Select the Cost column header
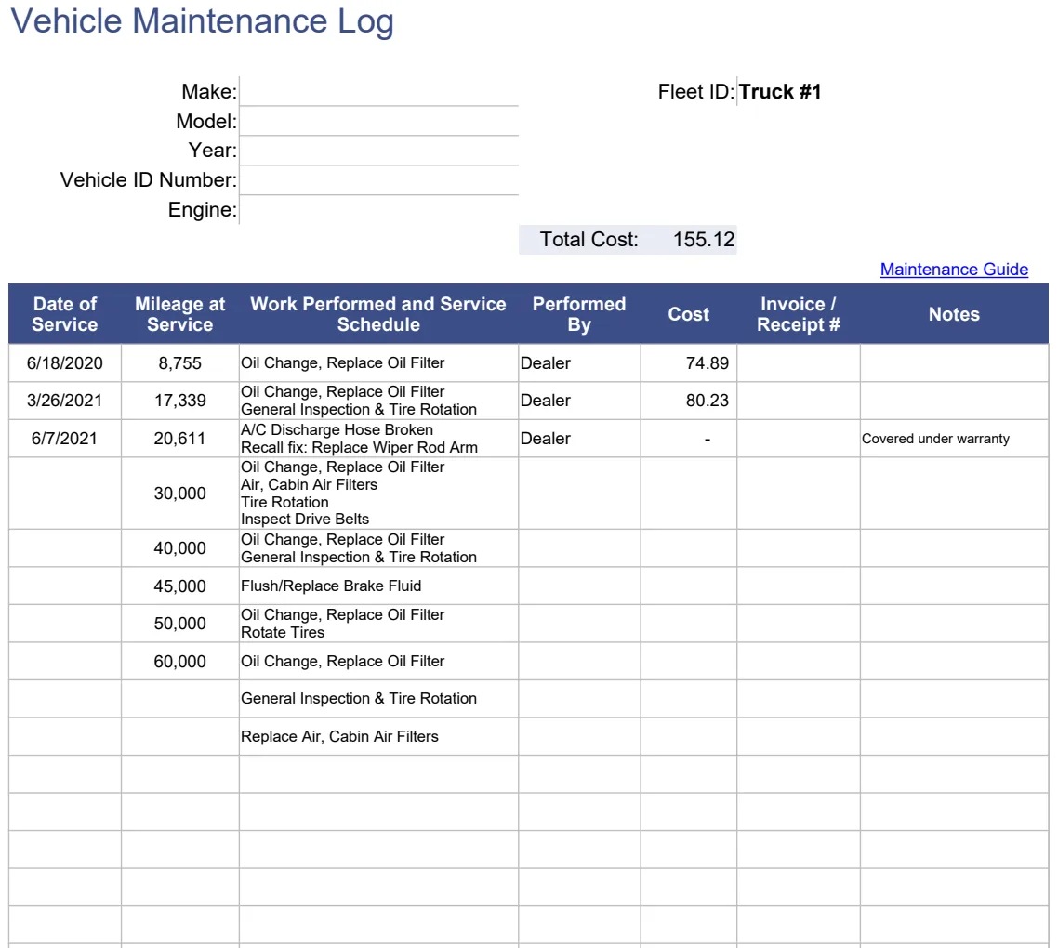Image resolution: width=1058 pixels, height=948 pixels. [688, 314]
